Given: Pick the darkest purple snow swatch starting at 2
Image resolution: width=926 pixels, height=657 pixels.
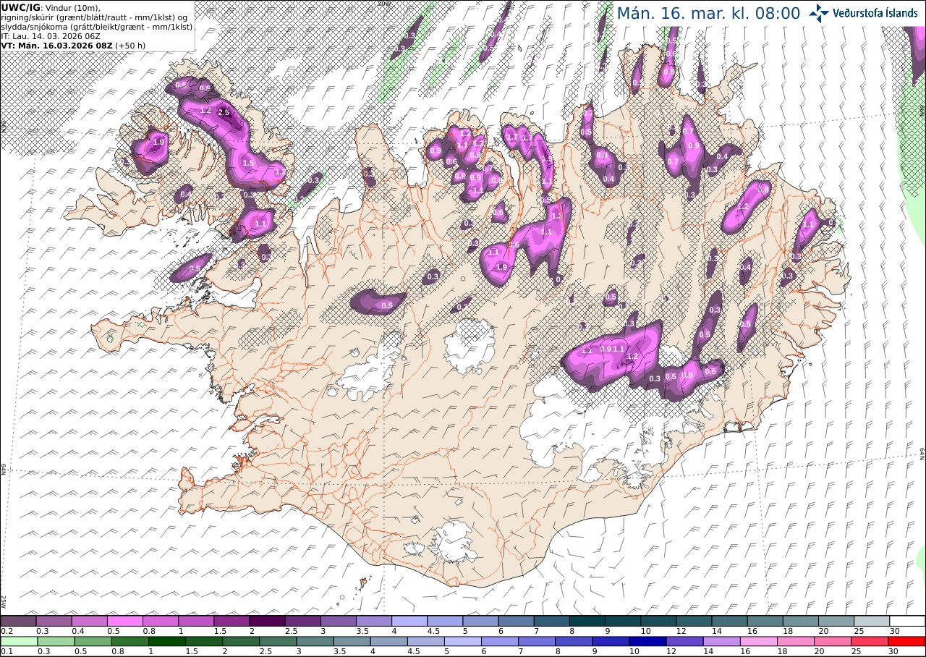Looking at the screenshot, I should (267, 621).
